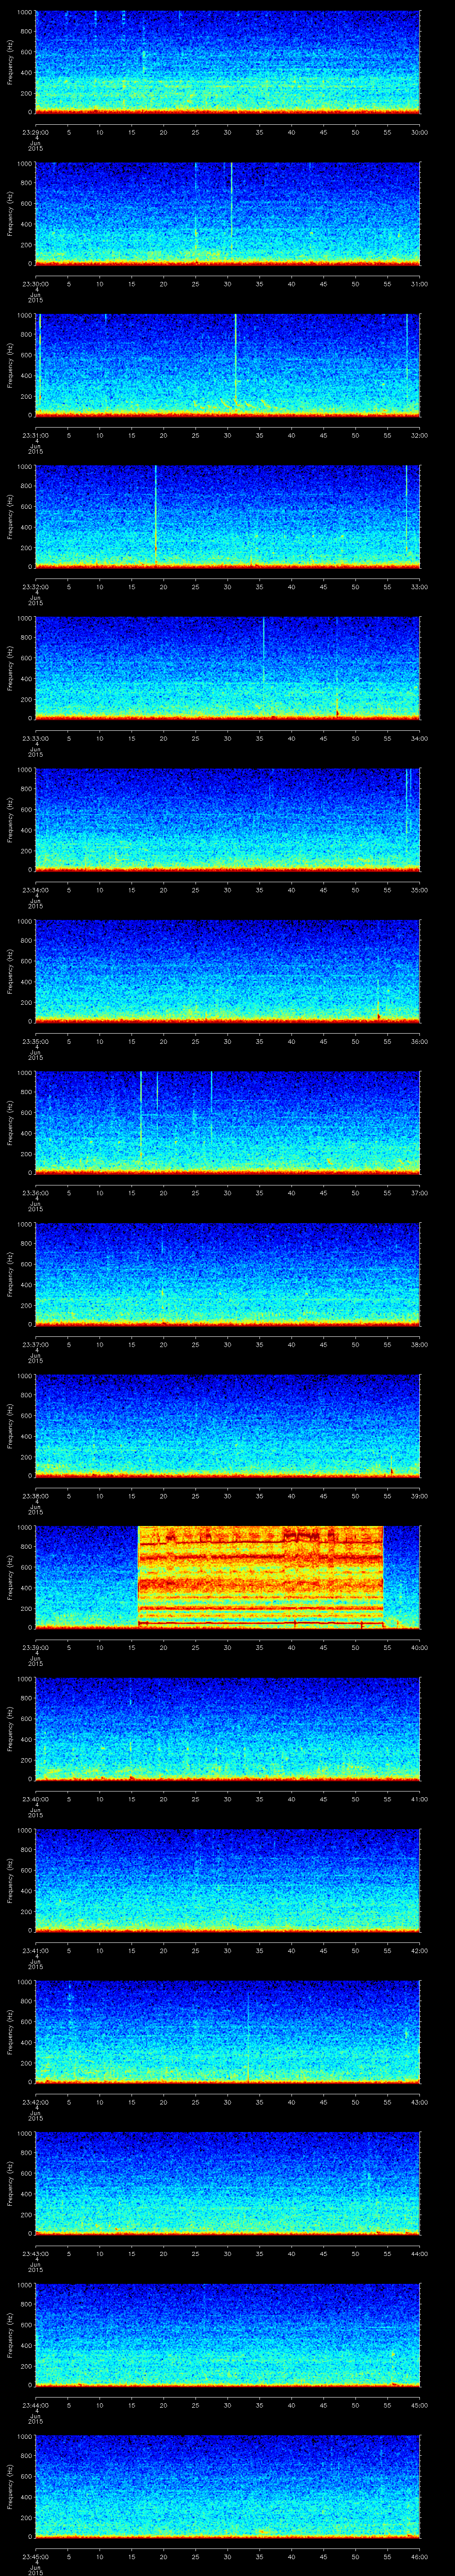The width and height of the screenshot is (455, 2576).
Task: Click the 23:35:00 start time label
Action: pos(35,1041)
